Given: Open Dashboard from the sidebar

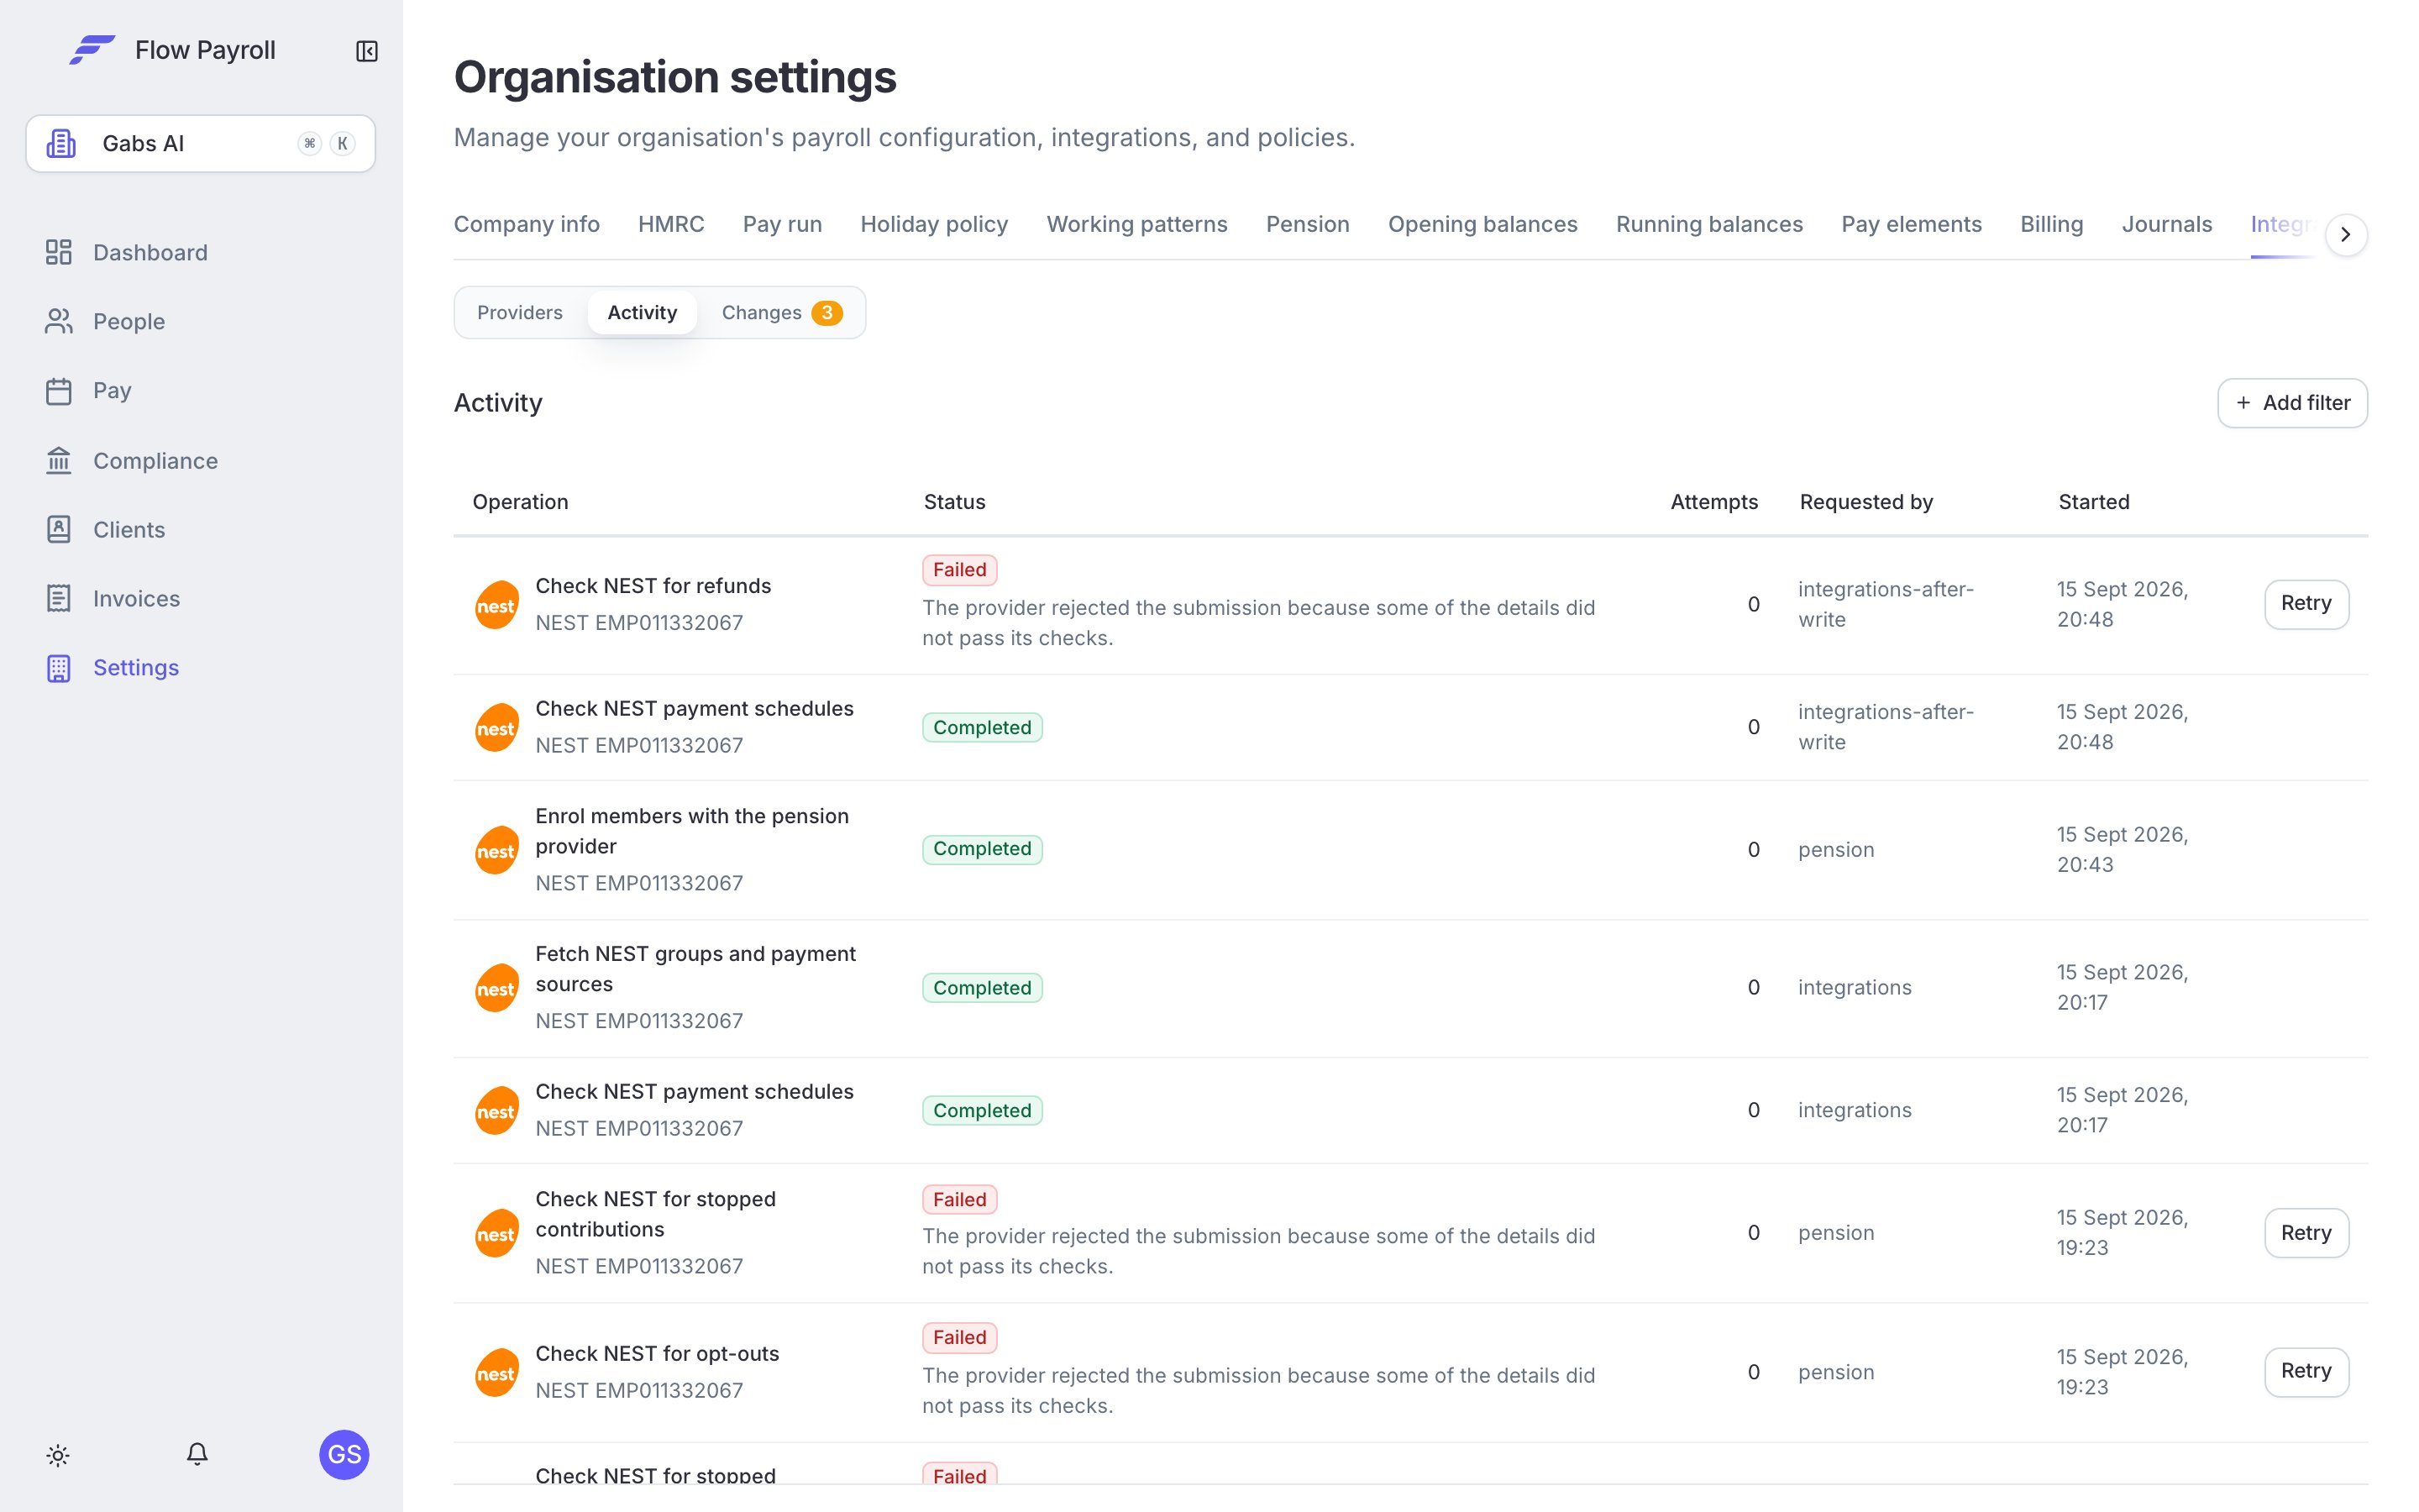Looking at the screenshot, I should 150,252.
